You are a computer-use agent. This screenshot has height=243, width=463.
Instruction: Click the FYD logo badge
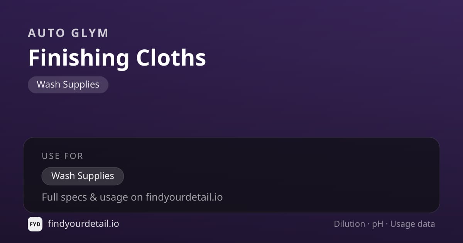pyautogui.click(x=35, y=224)
